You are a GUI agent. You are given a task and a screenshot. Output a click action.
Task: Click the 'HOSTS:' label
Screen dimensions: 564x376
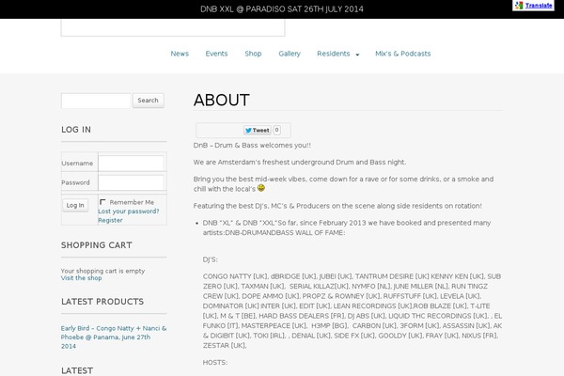[215, 362]
